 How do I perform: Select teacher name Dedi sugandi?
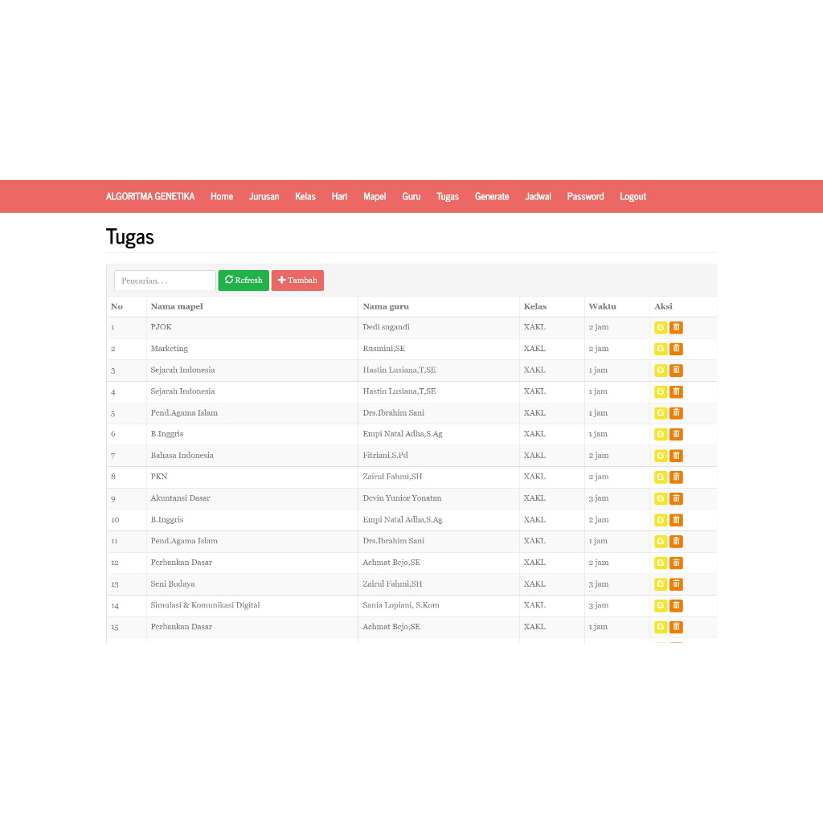[x=386, y=327]
